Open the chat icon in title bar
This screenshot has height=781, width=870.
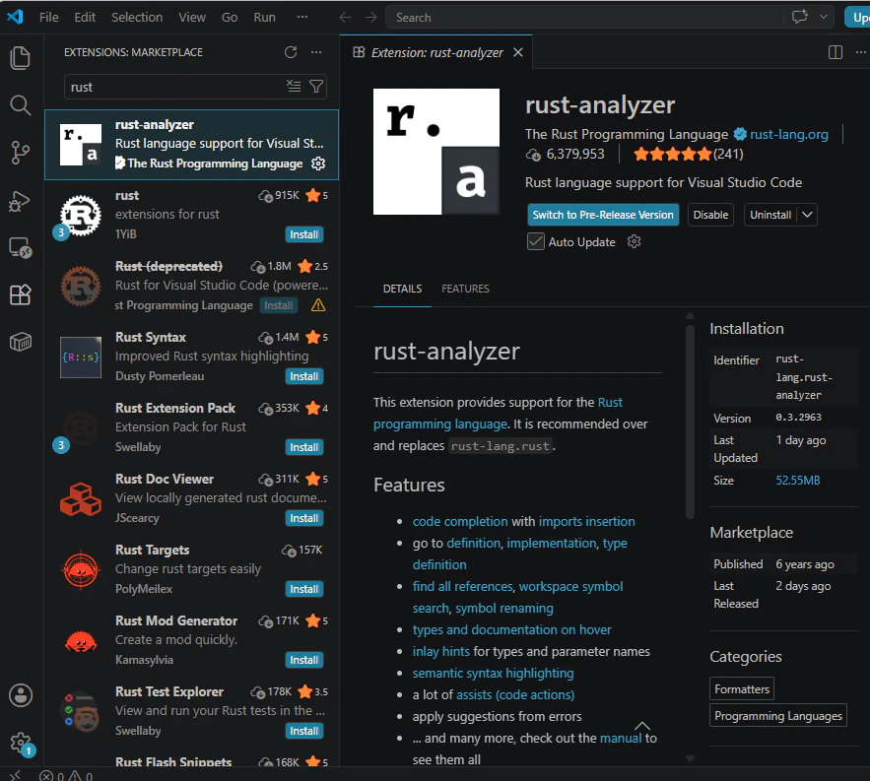[799, 17]
